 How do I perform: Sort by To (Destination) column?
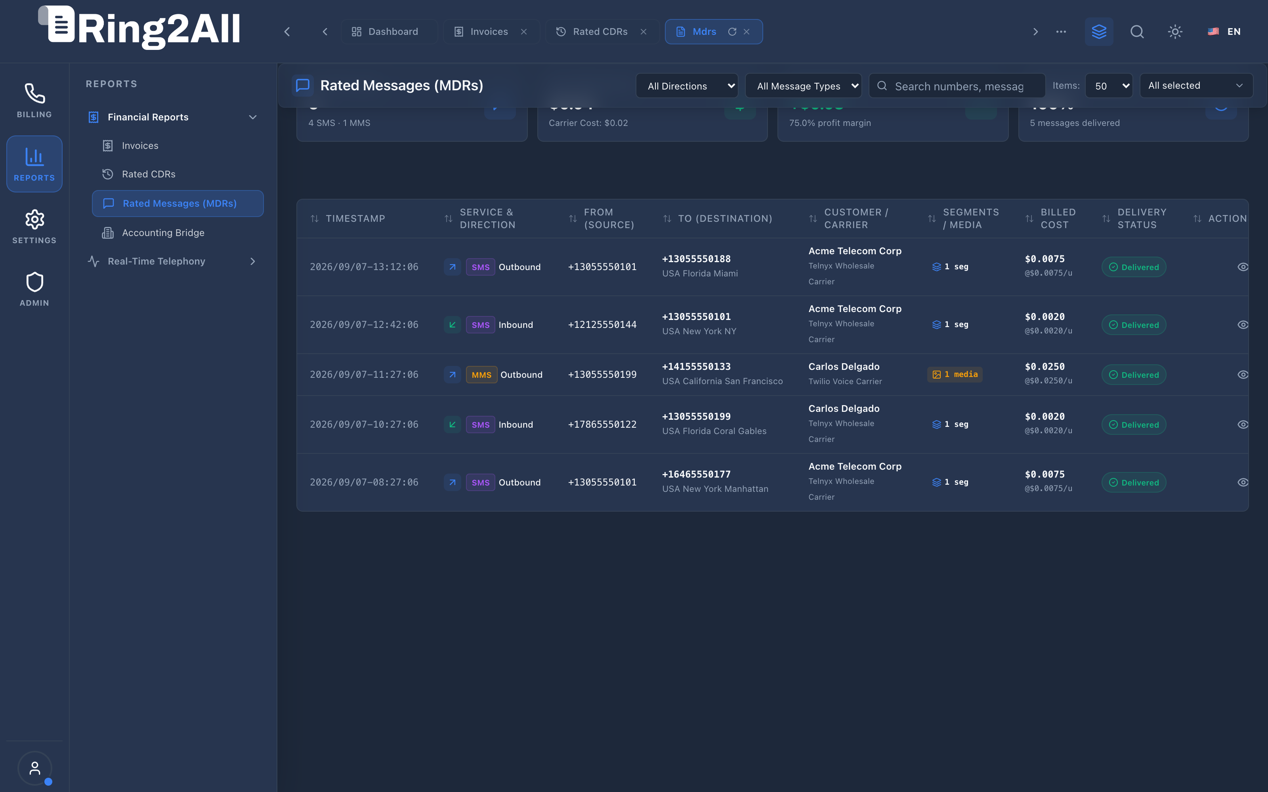717,219
